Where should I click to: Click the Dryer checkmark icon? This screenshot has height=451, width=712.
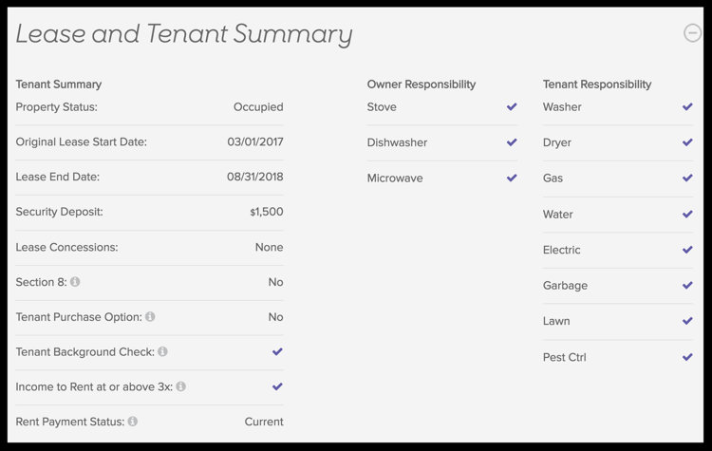pyautogui.click(x=687, y=142)
